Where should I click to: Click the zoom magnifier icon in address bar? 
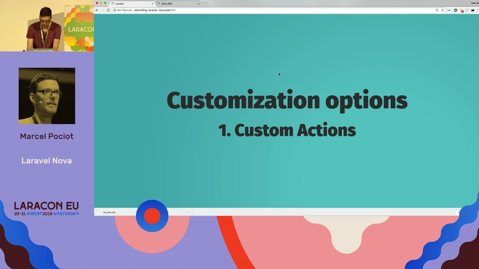coord(437,10)
